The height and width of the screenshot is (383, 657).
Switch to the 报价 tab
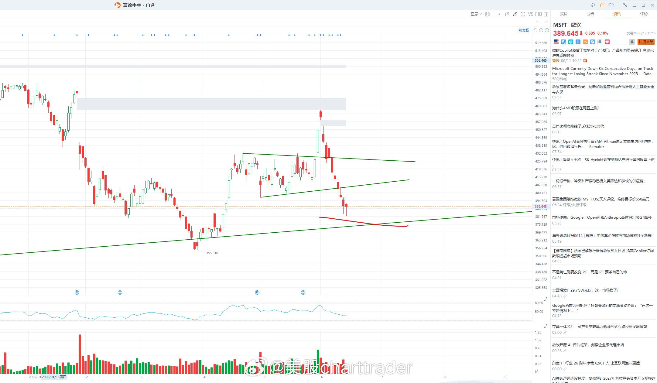coord(564,14)
